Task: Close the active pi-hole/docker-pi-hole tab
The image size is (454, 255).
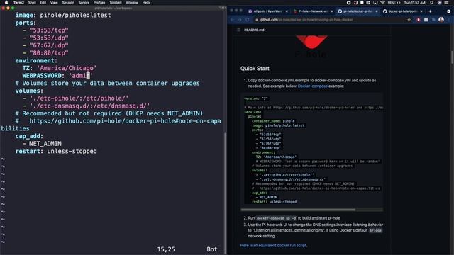Action: [377, 11]
